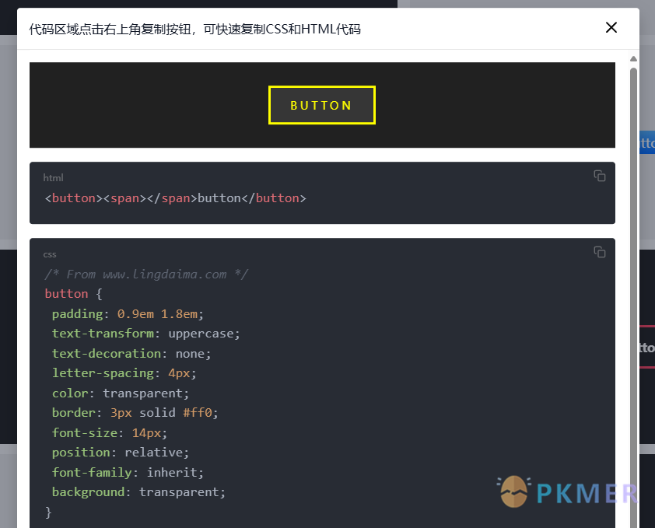
Task: Click the 'button {' selector line
Action: [x=74, y=294]
